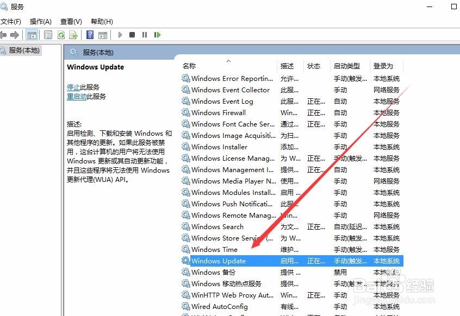Select the Windows Firewall service
This screenshot has height=316, width=460.
292,113
